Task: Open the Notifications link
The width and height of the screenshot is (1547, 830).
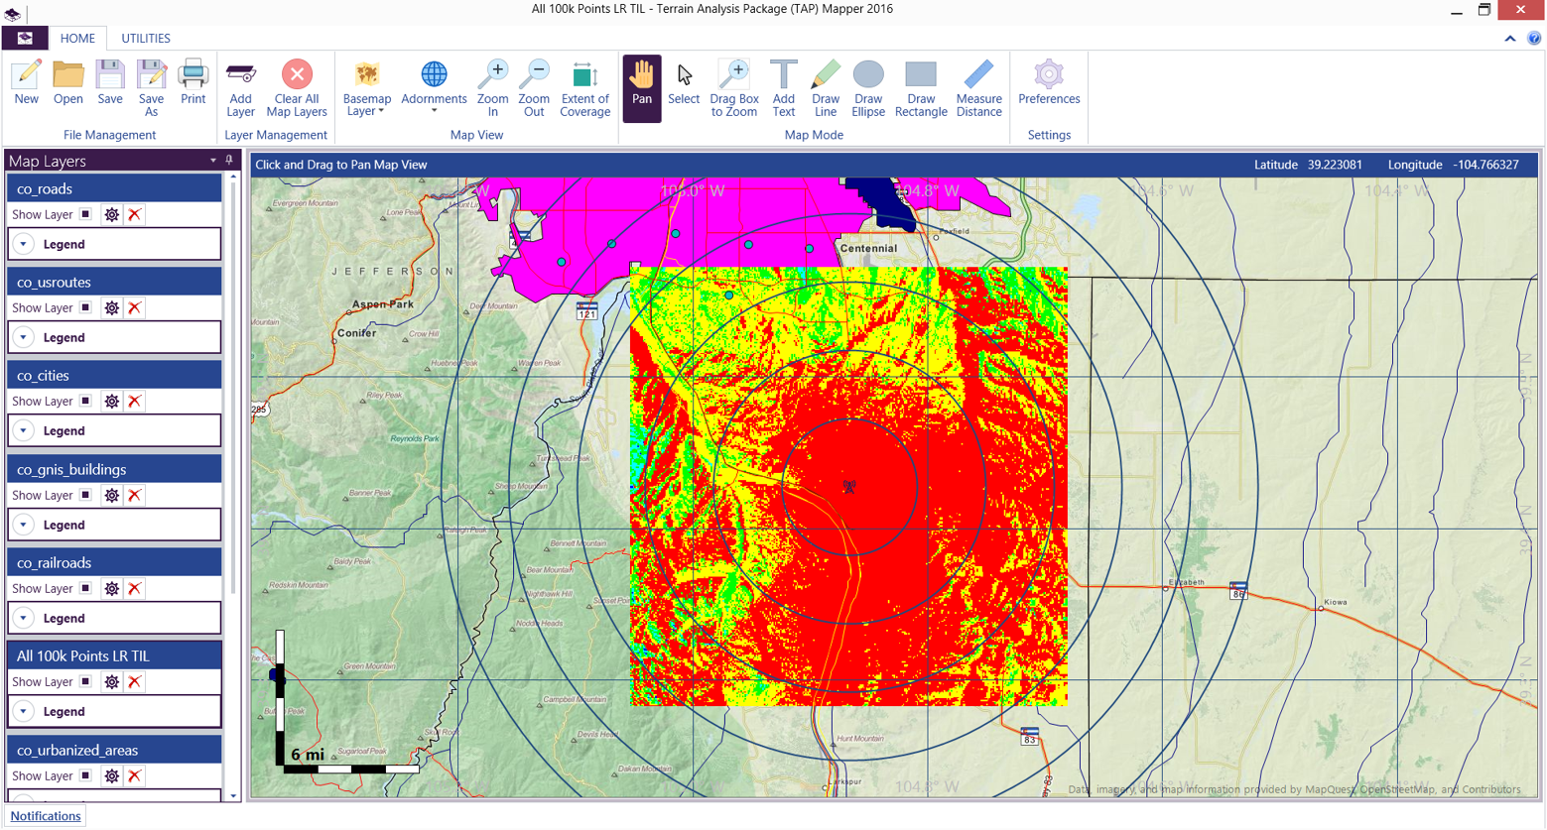Action: pyautogui.click(x=46, y=816)
